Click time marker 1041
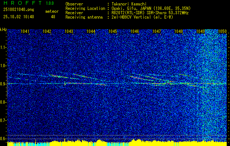Screen dimensions: 230x146 [25, 31]
